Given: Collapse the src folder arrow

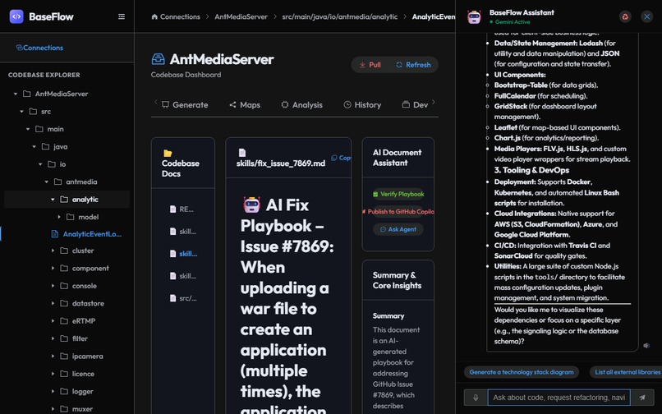Looking at the screenshot, I should pyautogui.click(x=22, y=112).
